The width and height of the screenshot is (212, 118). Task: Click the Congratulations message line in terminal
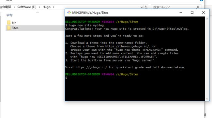[x=127, y=29]
